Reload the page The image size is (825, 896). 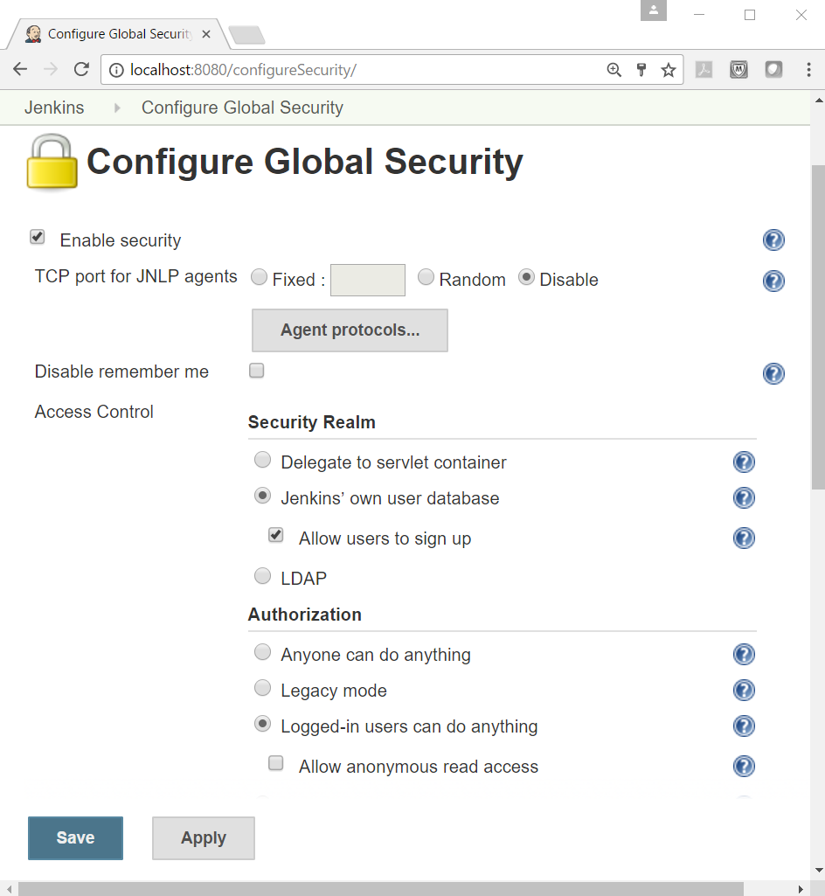(x=81, y=69)
